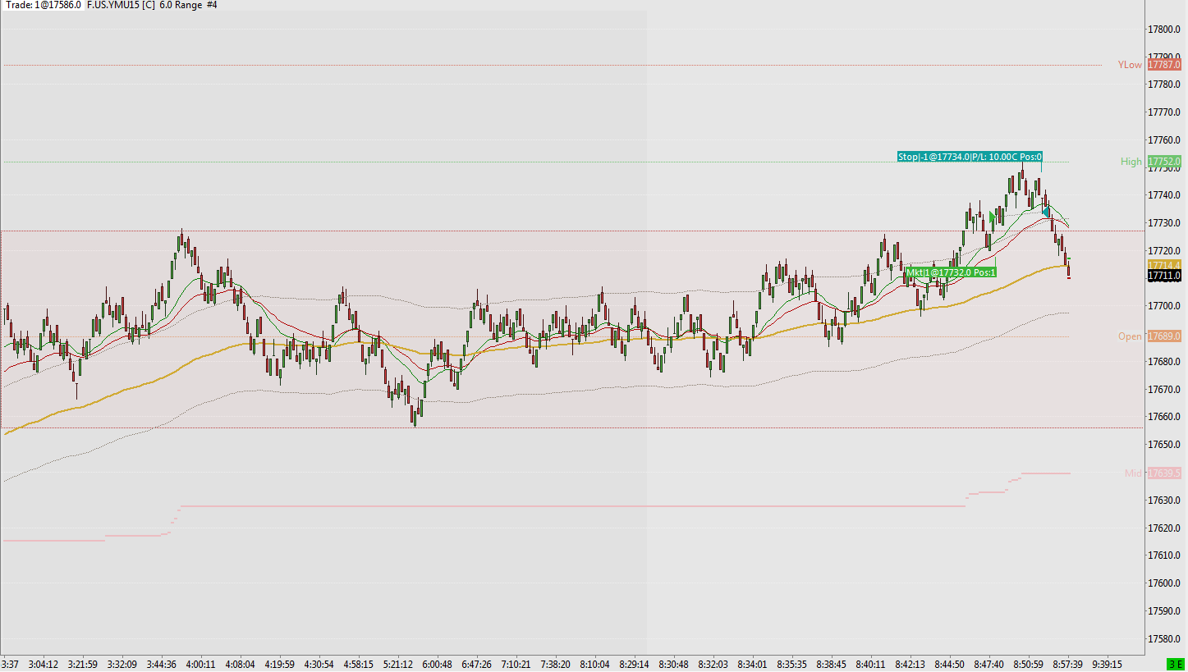
Task: Click the yellow moving average value 17714.4
Action: coord(1164,265)
